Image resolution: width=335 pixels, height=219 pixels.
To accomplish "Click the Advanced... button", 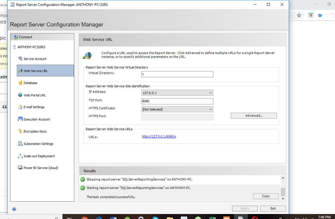I will 254,116.
